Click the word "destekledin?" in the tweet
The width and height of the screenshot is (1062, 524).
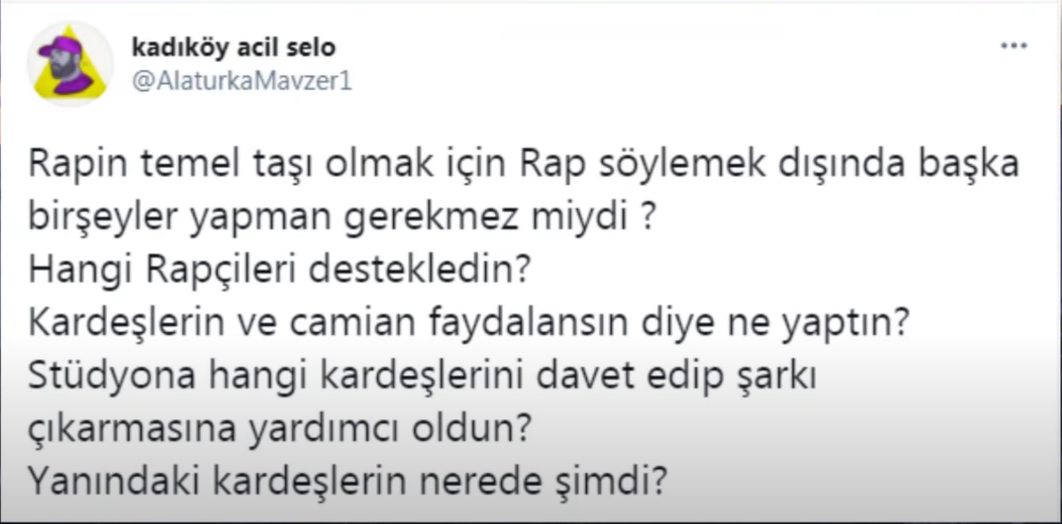click(419, 270)
